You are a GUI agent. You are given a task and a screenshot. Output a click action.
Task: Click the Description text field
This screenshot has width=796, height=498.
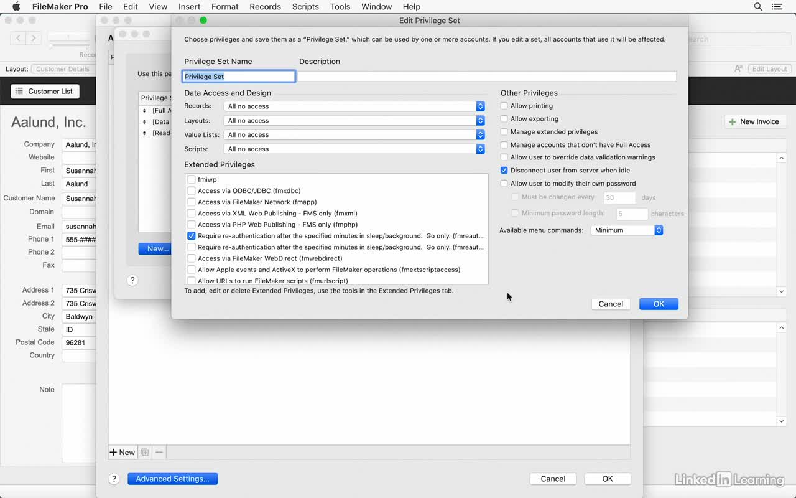point(487,77)
